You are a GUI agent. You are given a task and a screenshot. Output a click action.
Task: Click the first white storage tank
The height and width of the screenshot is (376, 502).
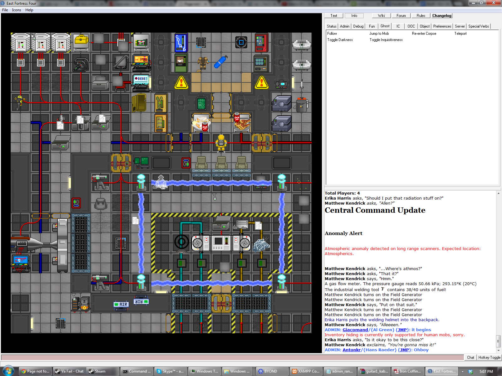(21, 42)
